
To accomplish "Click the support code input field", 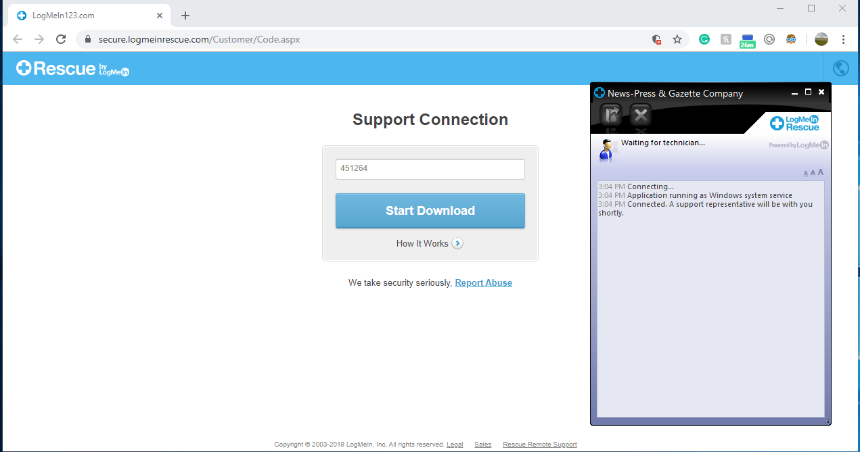I will tap(430, 169).
